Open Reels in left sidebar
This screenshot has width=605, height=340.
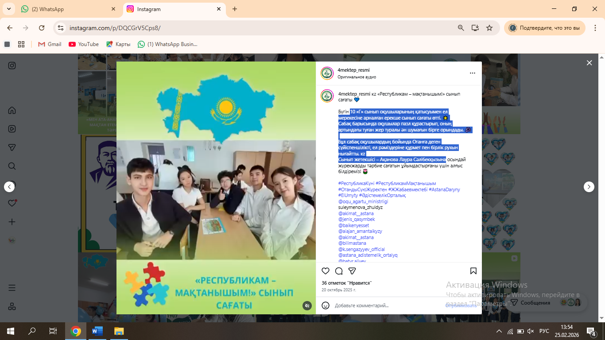pos(12,129)
